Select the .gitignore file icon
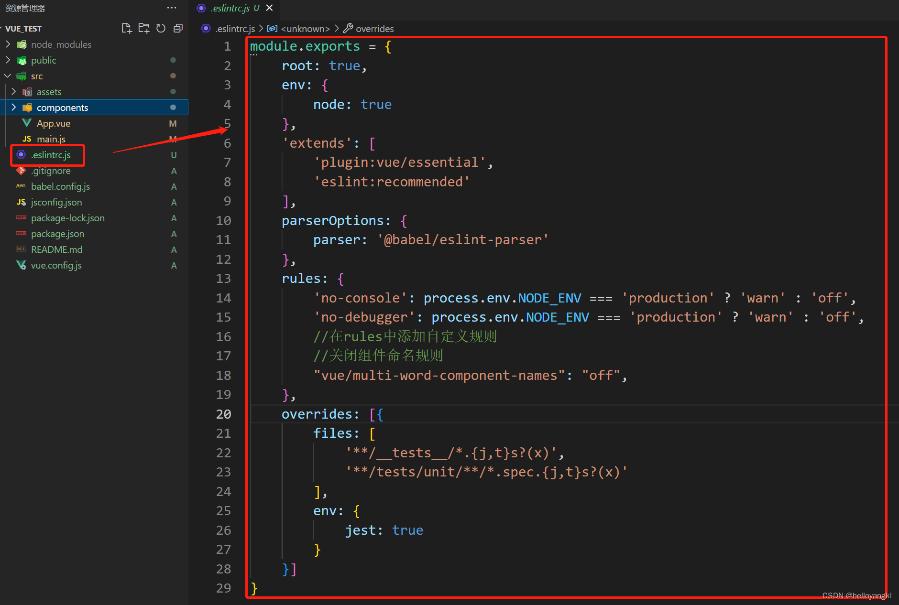899x605 pixels. (21, 171)
